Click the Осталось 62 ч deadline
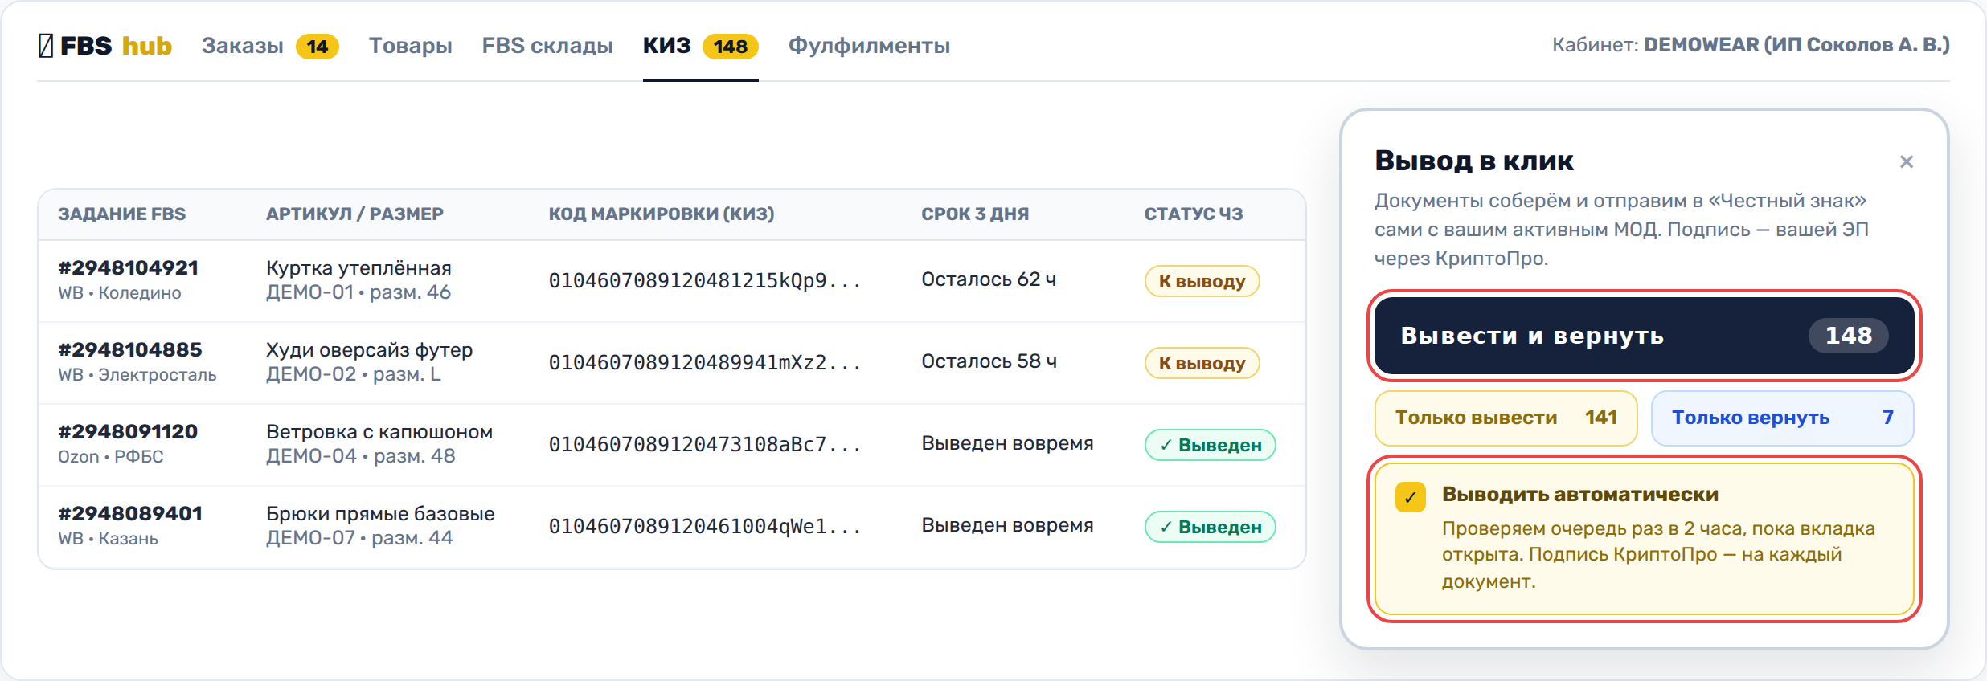Image resolution: width=1987 pixels, height=681 pixels. coord(989,279)
